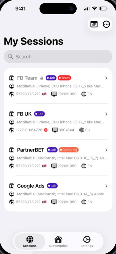
Task: Focus the Search sessions field
Action: [58, 57]
